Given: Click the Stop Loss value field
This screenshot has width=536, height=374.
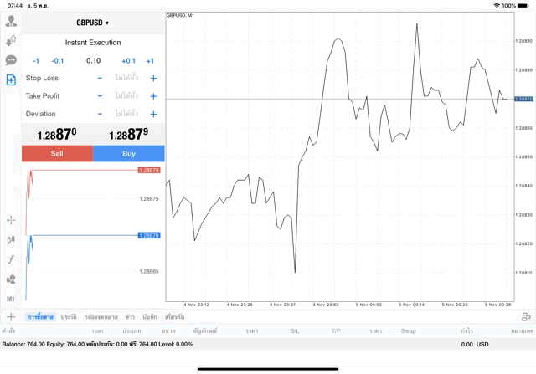Looking at the screenshot, I should tap(126, 78).
